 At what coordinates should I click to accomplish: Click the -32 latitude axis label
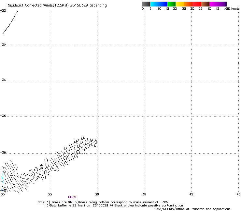(3, 45)
